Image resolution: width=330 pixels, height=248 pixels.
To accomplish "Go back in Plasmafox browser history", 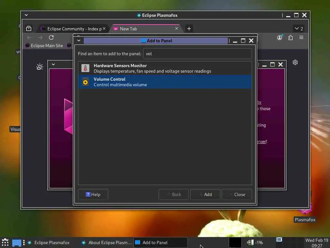I will 29,37.
